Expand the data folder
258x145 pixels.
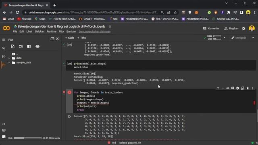coord(9,58)
